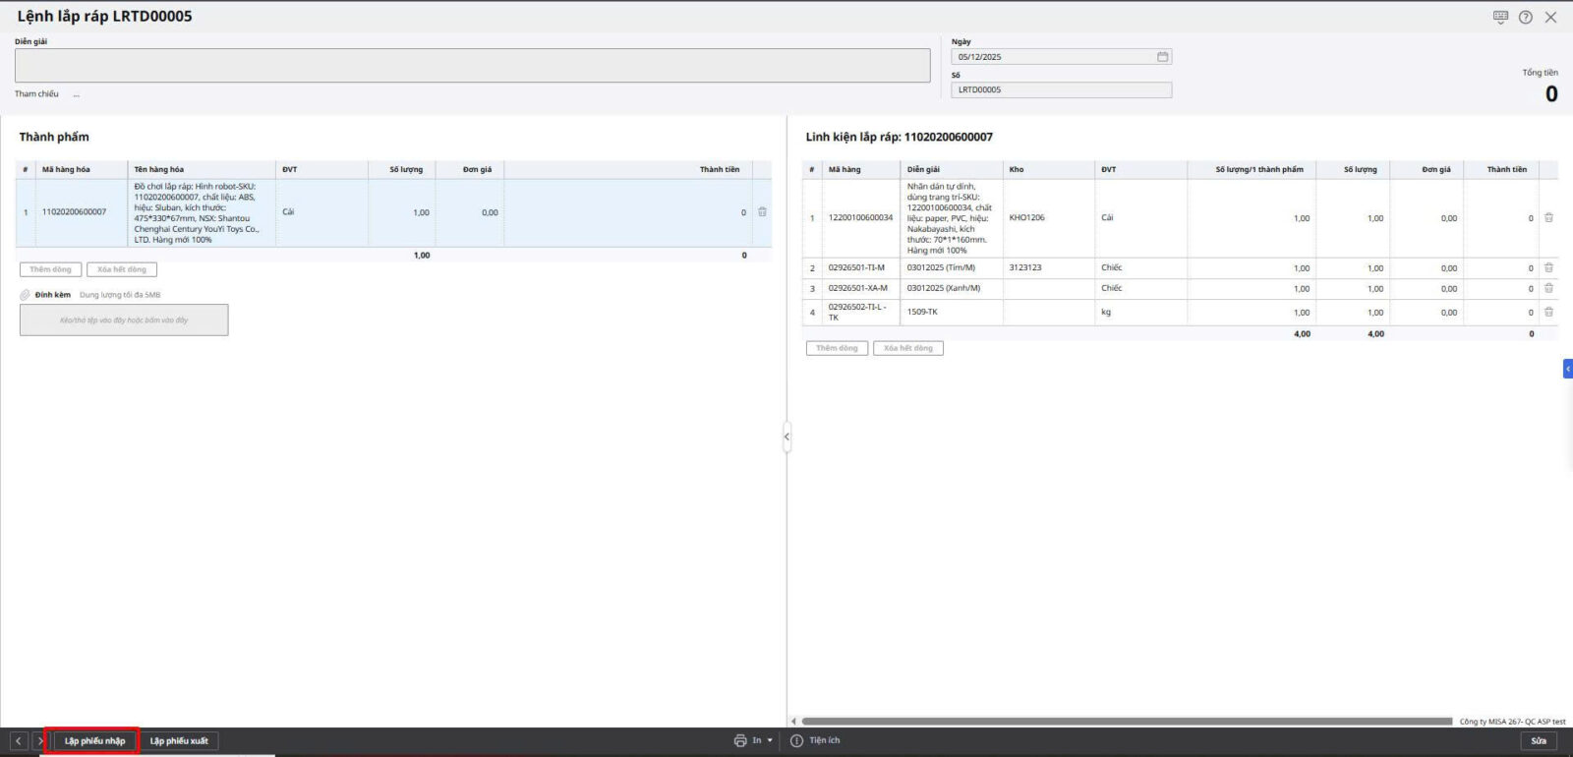
Task: Open the calendar picker in Ngày field
Action: [x=1162, y=57]
